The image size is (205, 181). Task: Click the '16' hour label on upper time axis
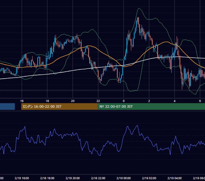(x=22, y=101)
